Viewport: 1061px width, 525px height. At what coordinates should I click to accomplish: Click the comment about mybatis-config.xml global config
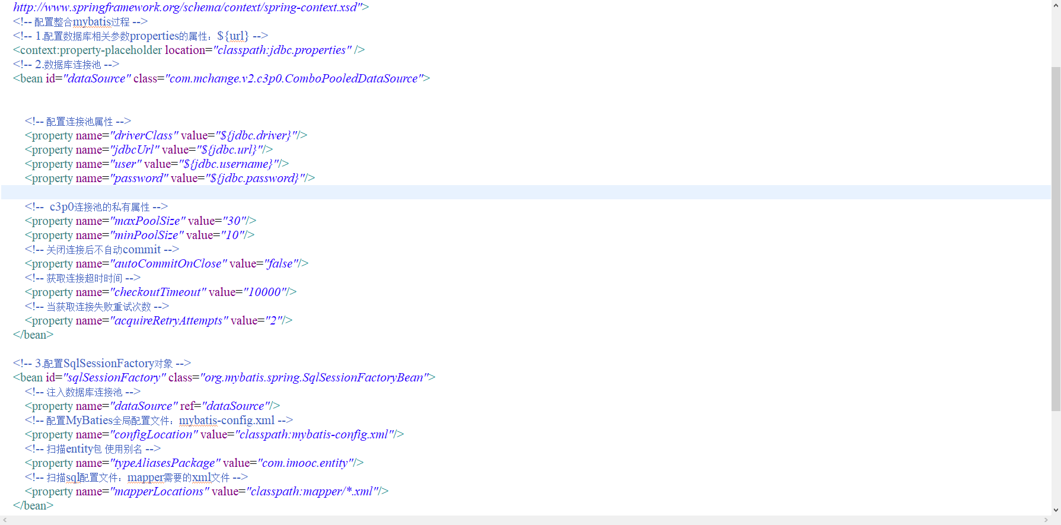click(x=159, y=421)
